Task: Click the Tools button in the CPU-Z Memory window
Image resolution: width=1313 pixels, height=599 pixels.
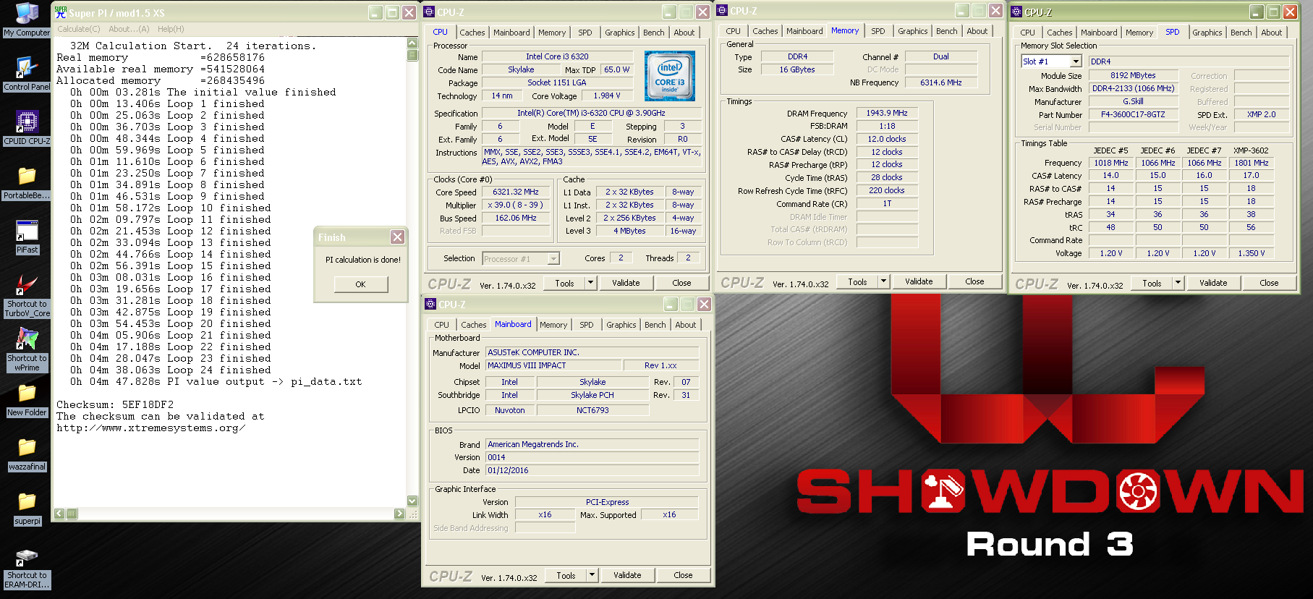Action: click(x=858, y=281)
